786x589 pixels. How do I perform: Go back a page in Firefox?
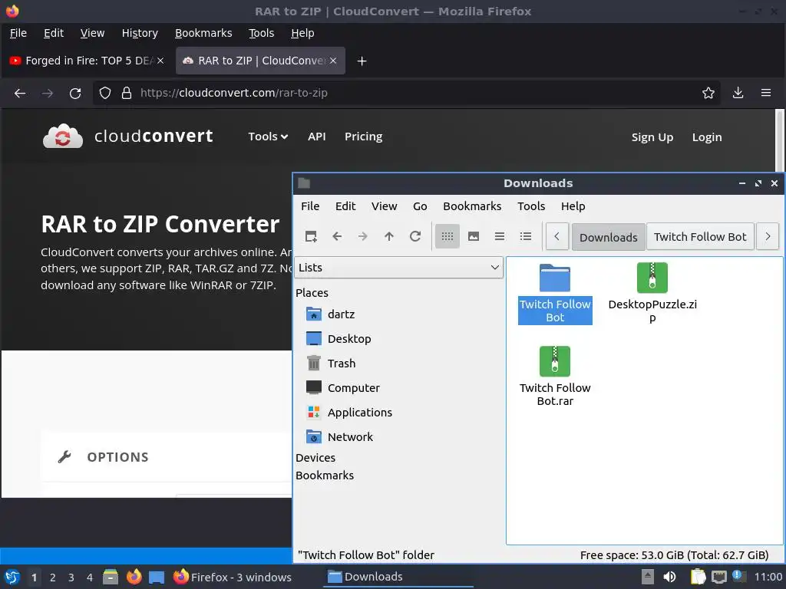click(20, 93)
